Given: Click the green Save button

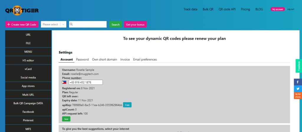Looking at the screenshot, I should pos(66,119).
